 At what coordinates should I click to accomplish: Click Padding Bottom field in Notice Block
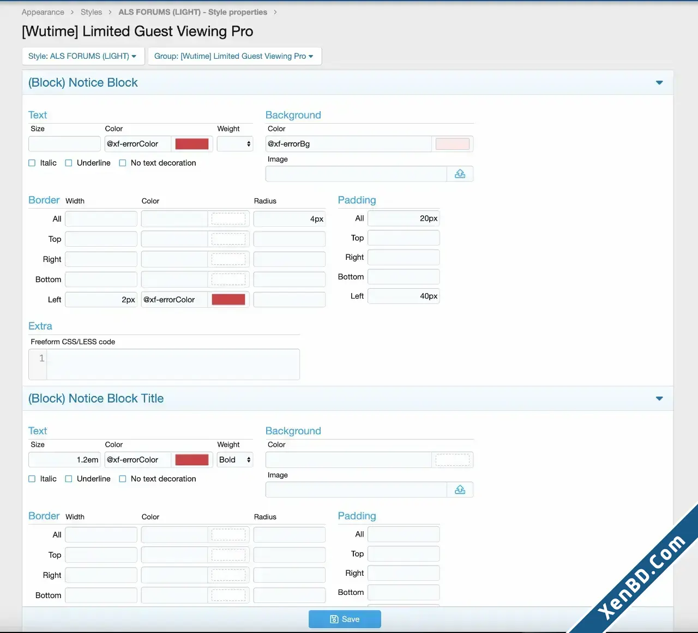click(404, 277)
